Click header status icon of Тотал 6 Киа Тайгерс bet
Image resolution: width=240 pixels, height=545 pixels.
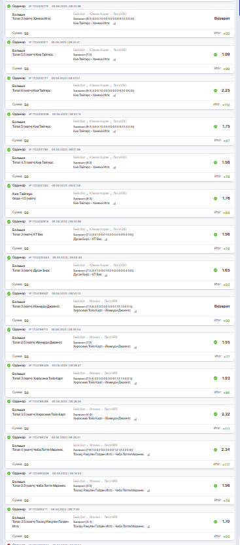pos(9,78)
